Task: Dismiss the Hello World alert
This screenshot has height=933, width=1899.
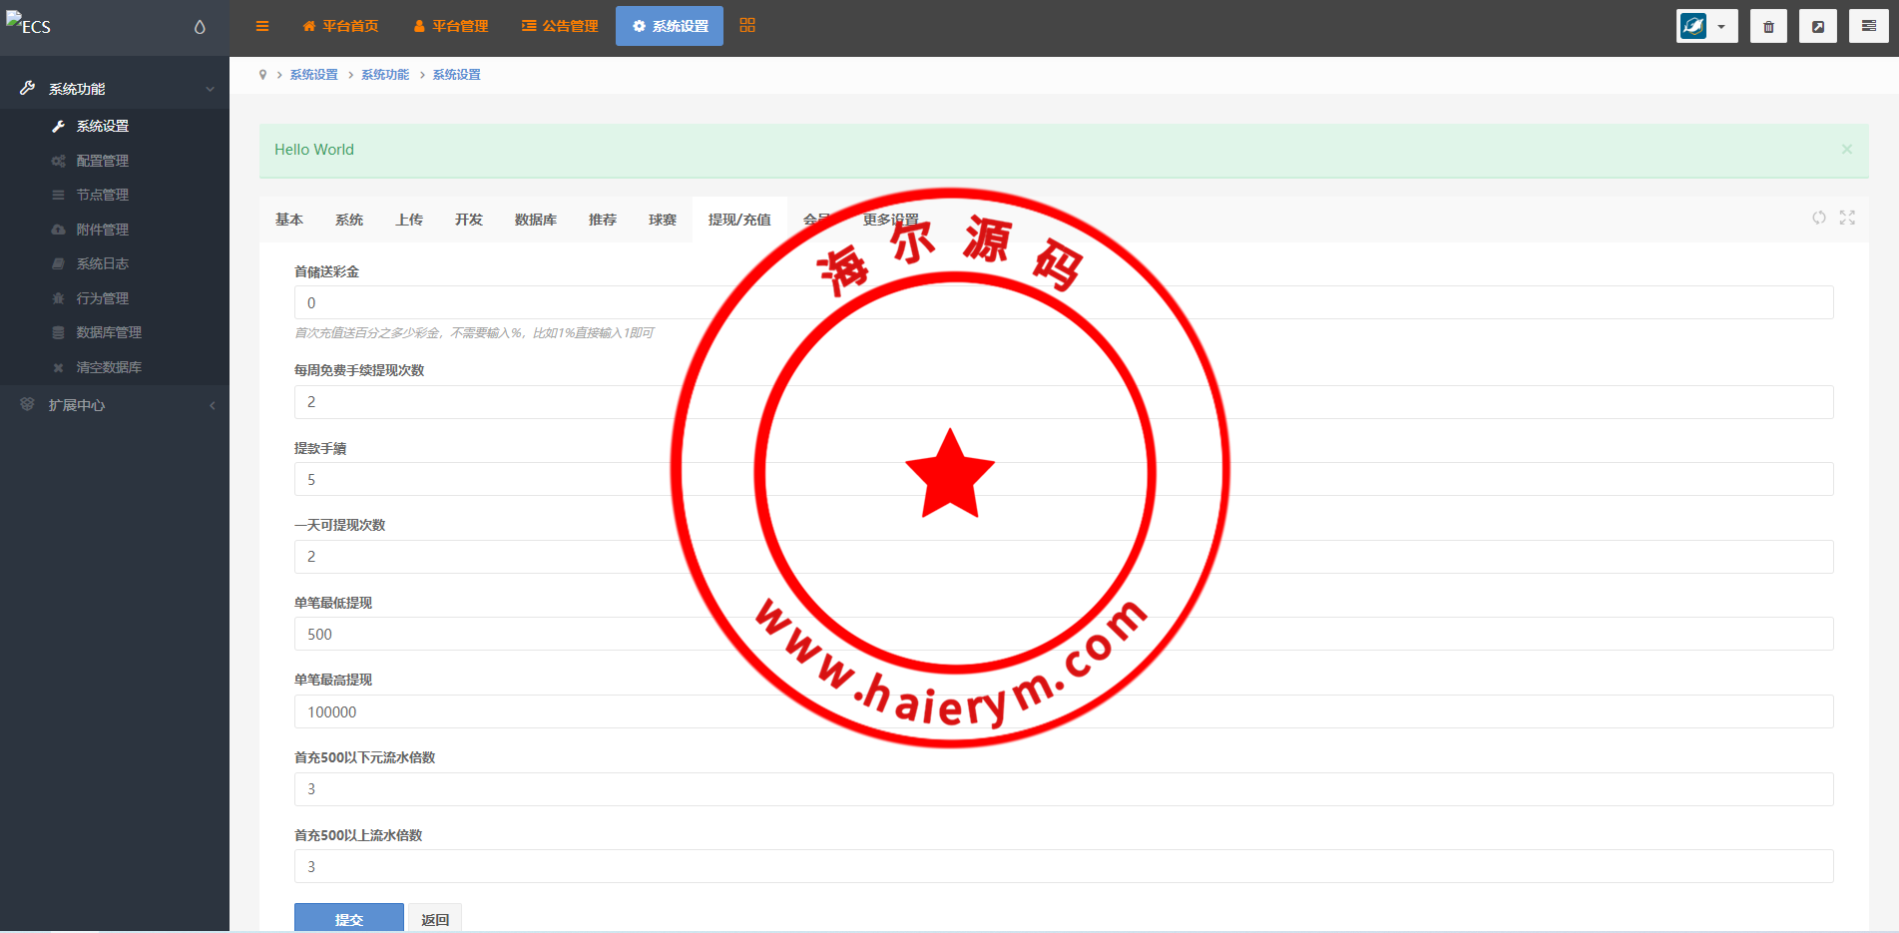Action: (1846, 150)
